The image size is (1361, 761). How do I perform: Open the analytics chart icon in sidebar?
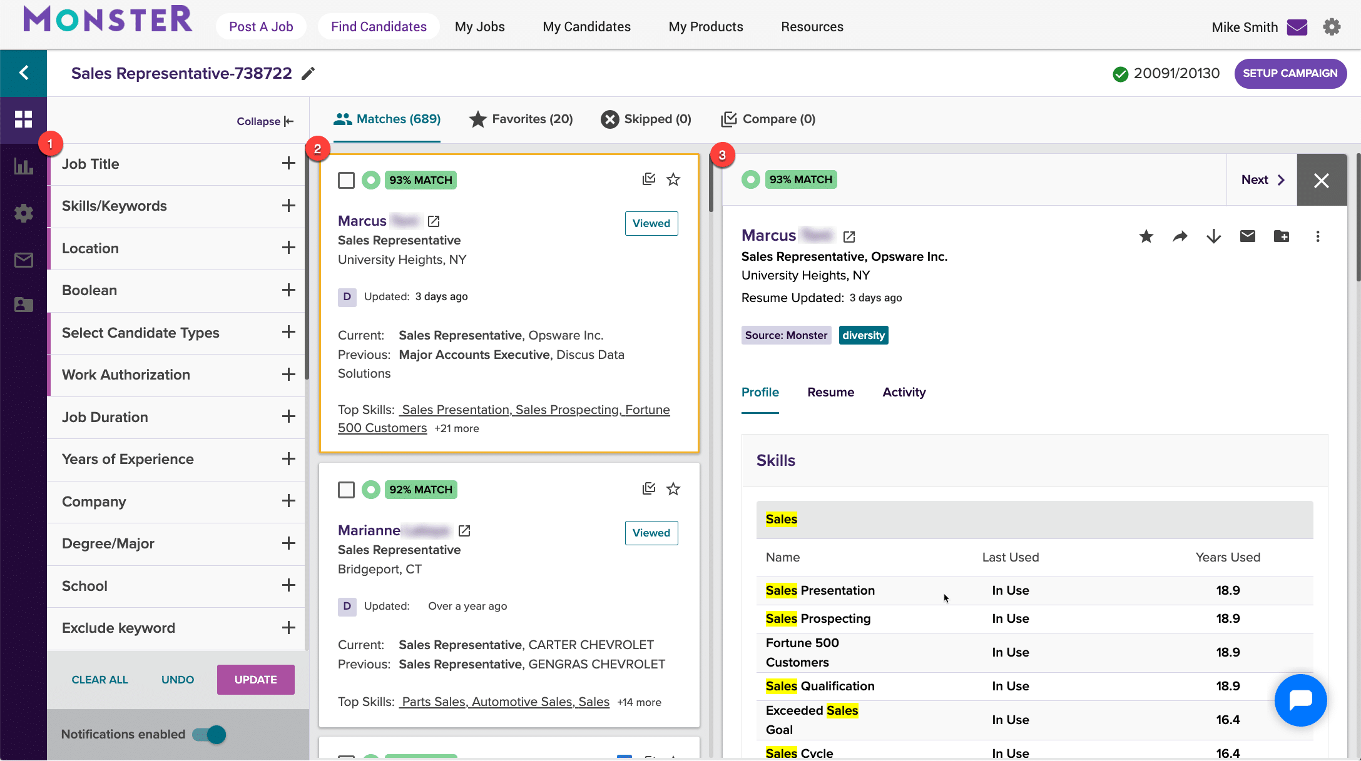tap(23, 166)
